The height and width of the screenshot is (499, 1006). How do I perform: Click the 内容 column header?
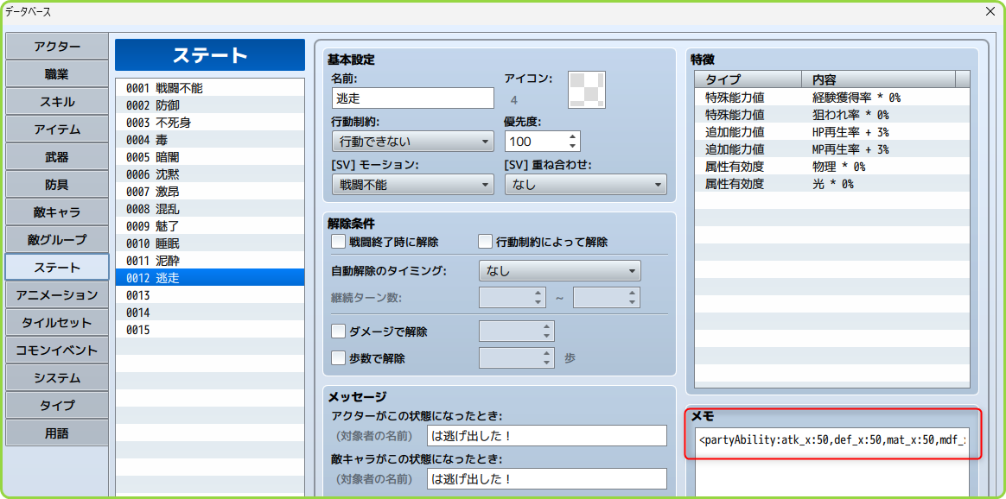pyautogui.click(x=879, y=79)
